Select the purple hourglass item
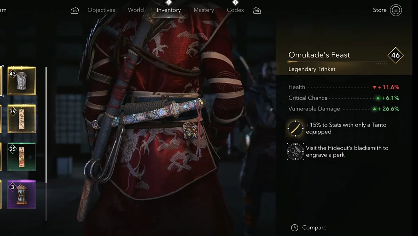Viewport: 418px width, 236px height. tap(22, 194)
